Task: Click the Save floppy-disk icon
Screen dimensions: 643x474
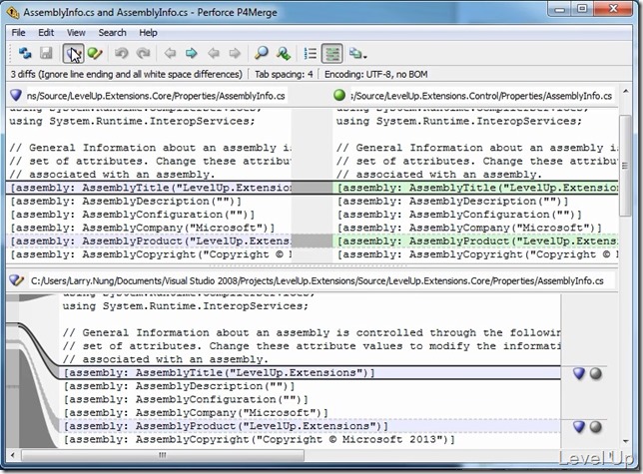Action: pos(46,53)
